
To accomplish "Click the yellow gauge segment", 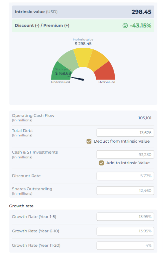I will tap(83, 55).
